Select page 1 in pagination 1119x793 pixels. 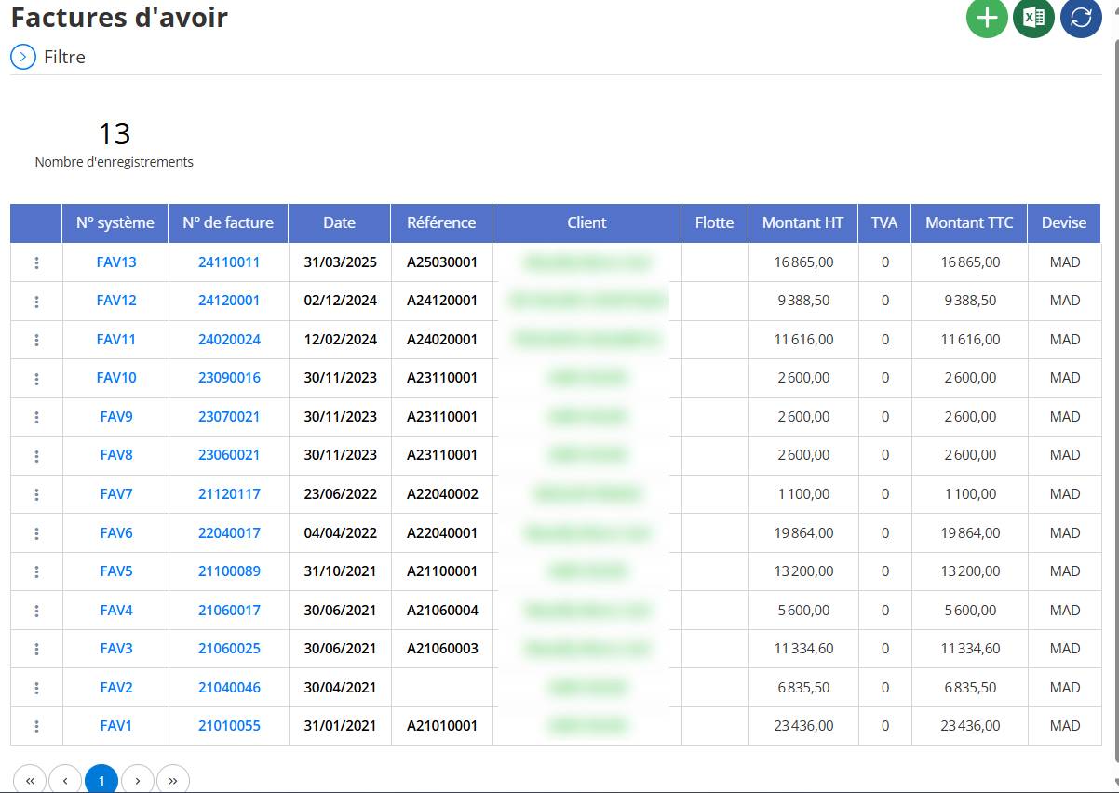point(101,780)
